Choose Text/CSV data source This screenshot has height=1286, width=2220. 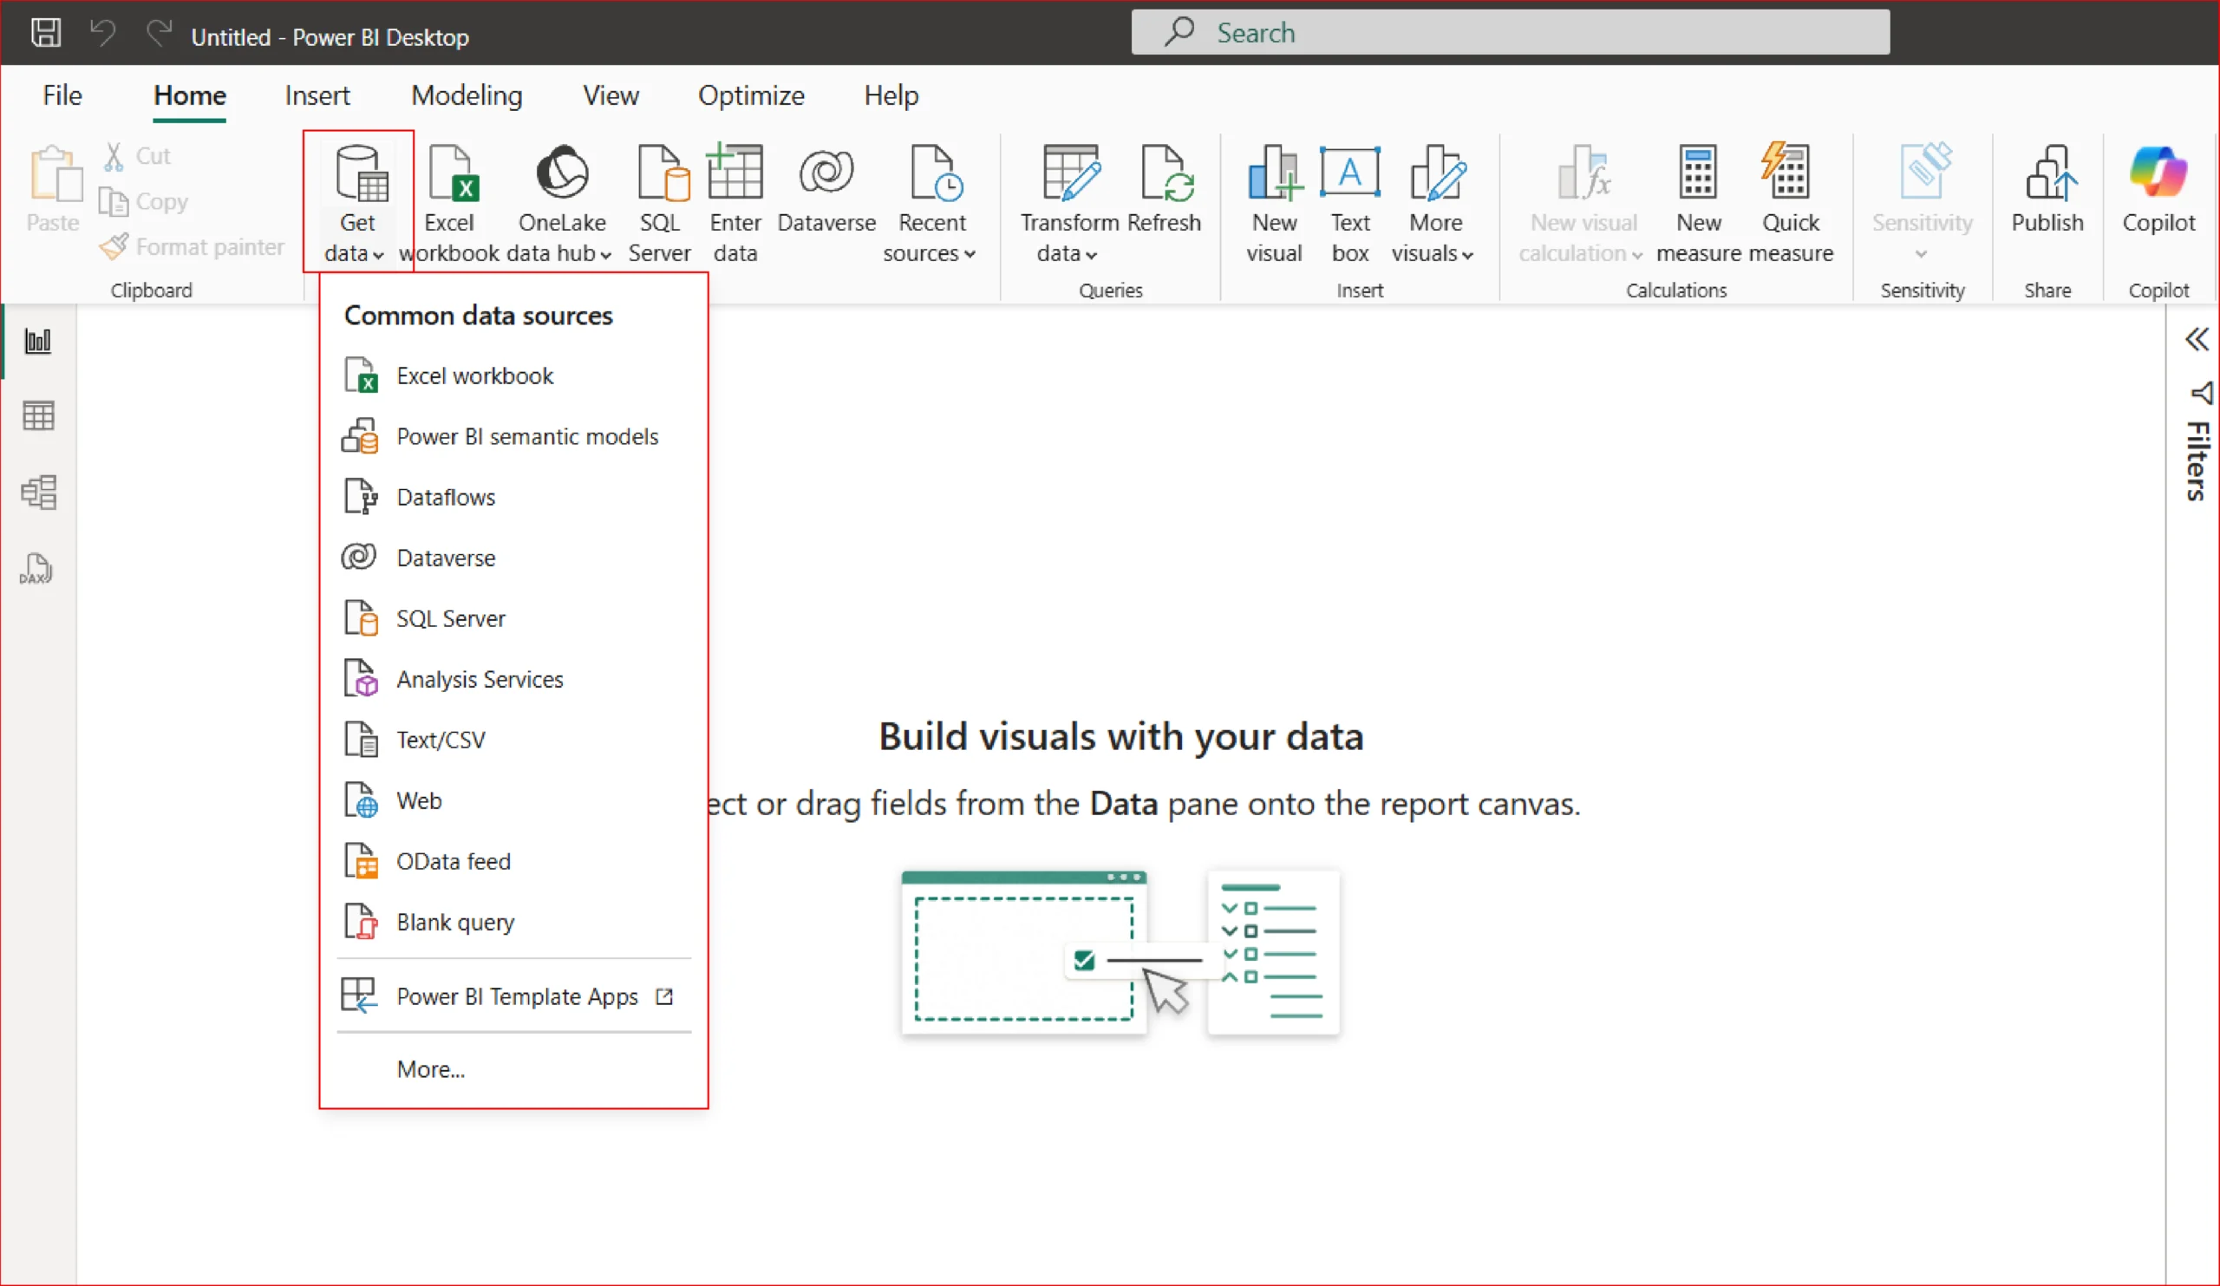pyautogui.click(x=513, y=741)
